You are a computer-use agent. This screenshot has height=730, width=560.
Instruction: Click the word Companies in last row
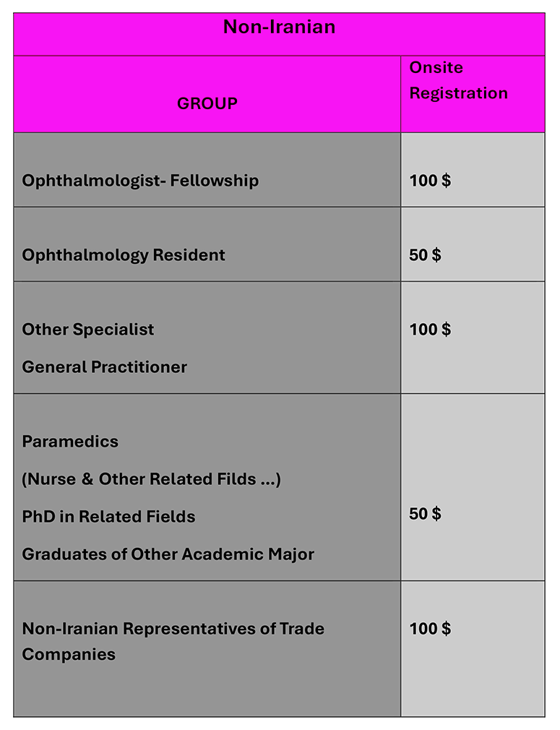[69, 655]
